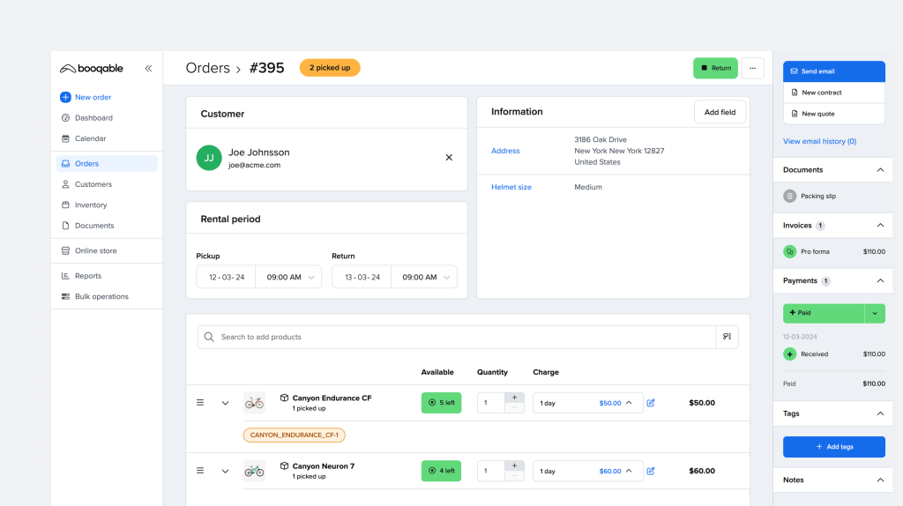The image size is (903, 506).
Task: Collapse the Documents section
Action: pos(879,170)
